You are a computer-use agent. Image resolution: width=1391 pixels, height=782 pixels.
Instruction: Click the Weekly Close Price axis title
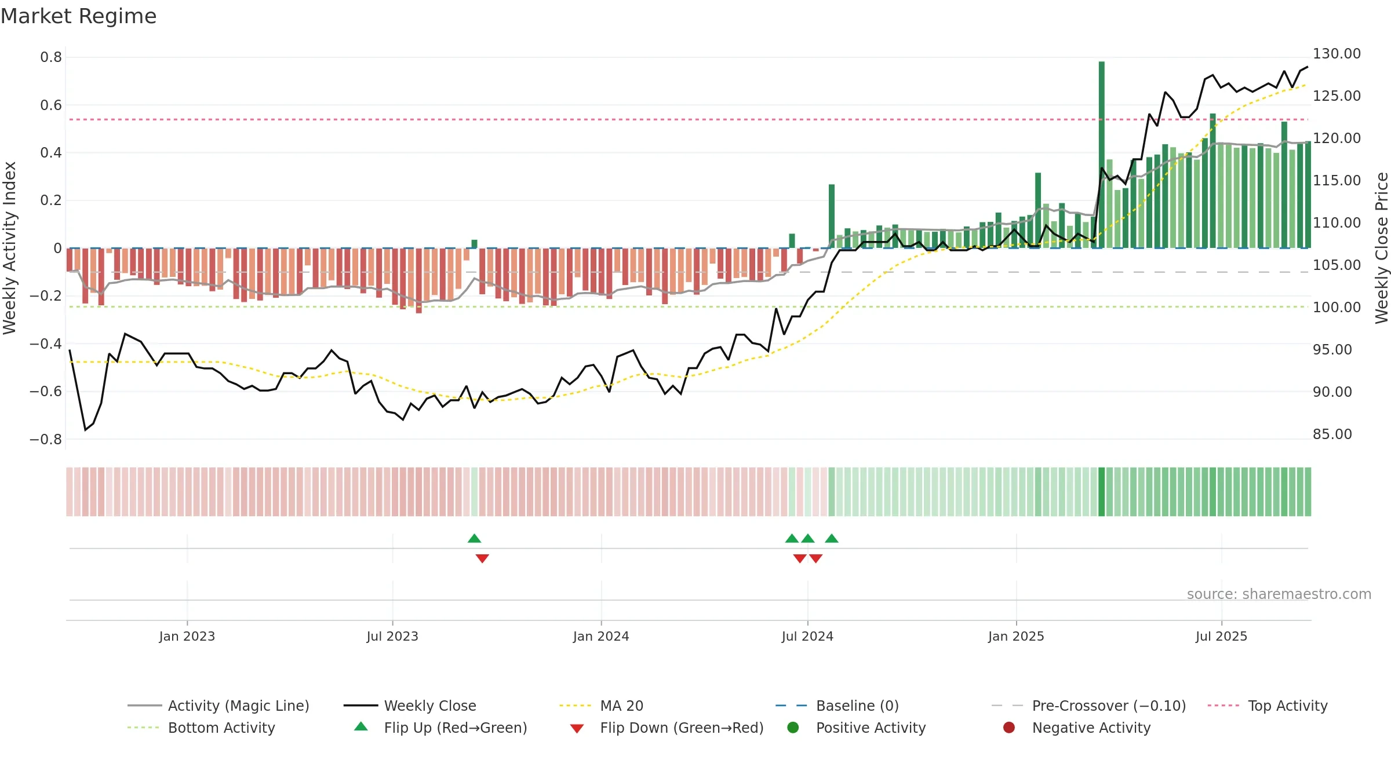point(1382,248)
